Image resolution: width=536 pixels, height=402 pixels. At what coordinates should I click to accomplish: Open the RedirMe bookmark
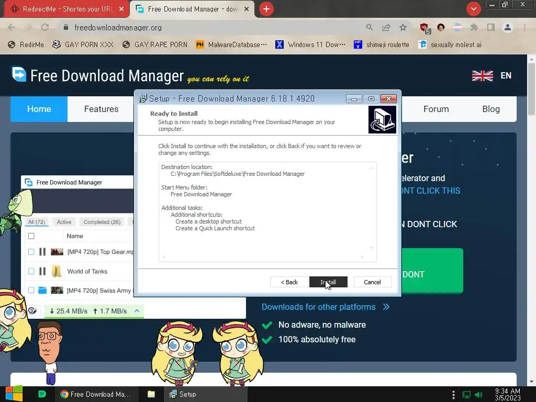click(26, 44)
